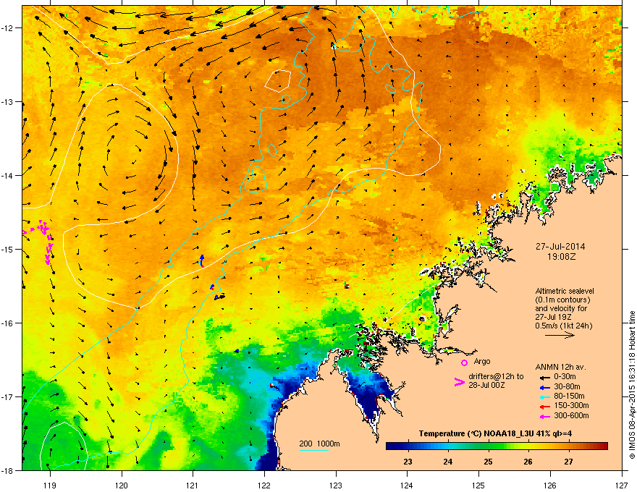Click the magenta Argo circle marker in legend
The image size is (637, 492).
coord(464,362)
